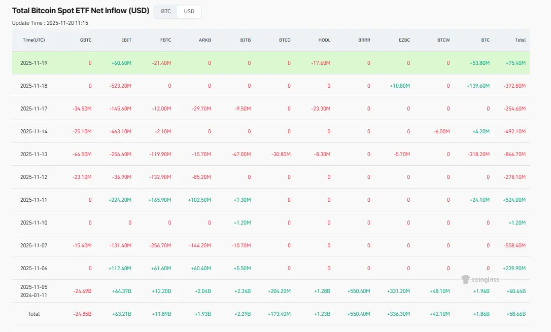Click the HODL column header

(x=324, y=40)
